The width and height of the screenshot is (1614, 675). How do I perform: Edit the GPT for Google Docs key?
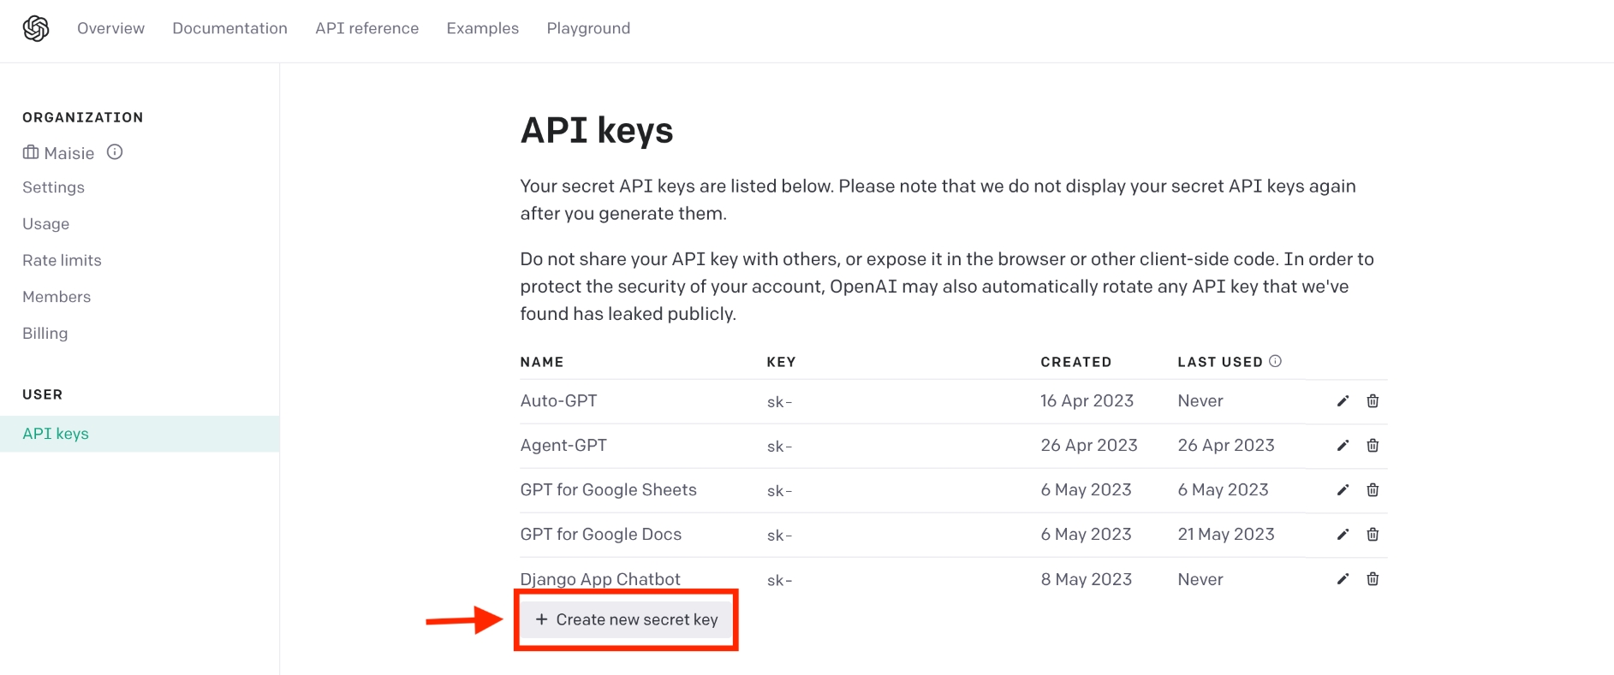(1343, 535)
